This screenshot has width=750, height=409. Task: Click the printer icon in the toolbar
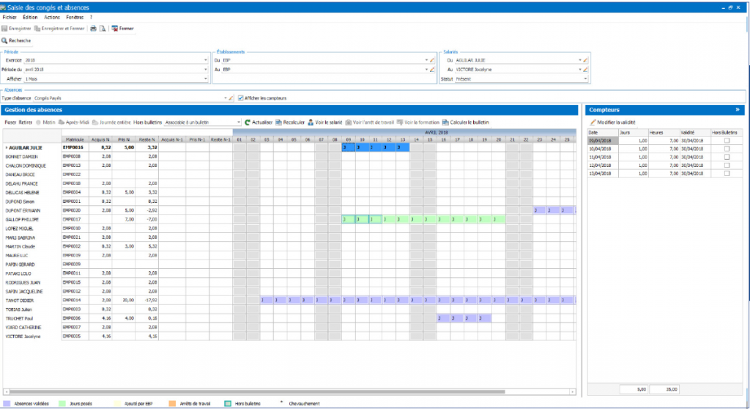[x=93, y=29]
